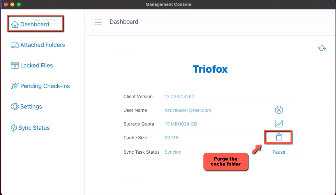
Task: Open Pending Check-ins section
Action: click(45, 86)
